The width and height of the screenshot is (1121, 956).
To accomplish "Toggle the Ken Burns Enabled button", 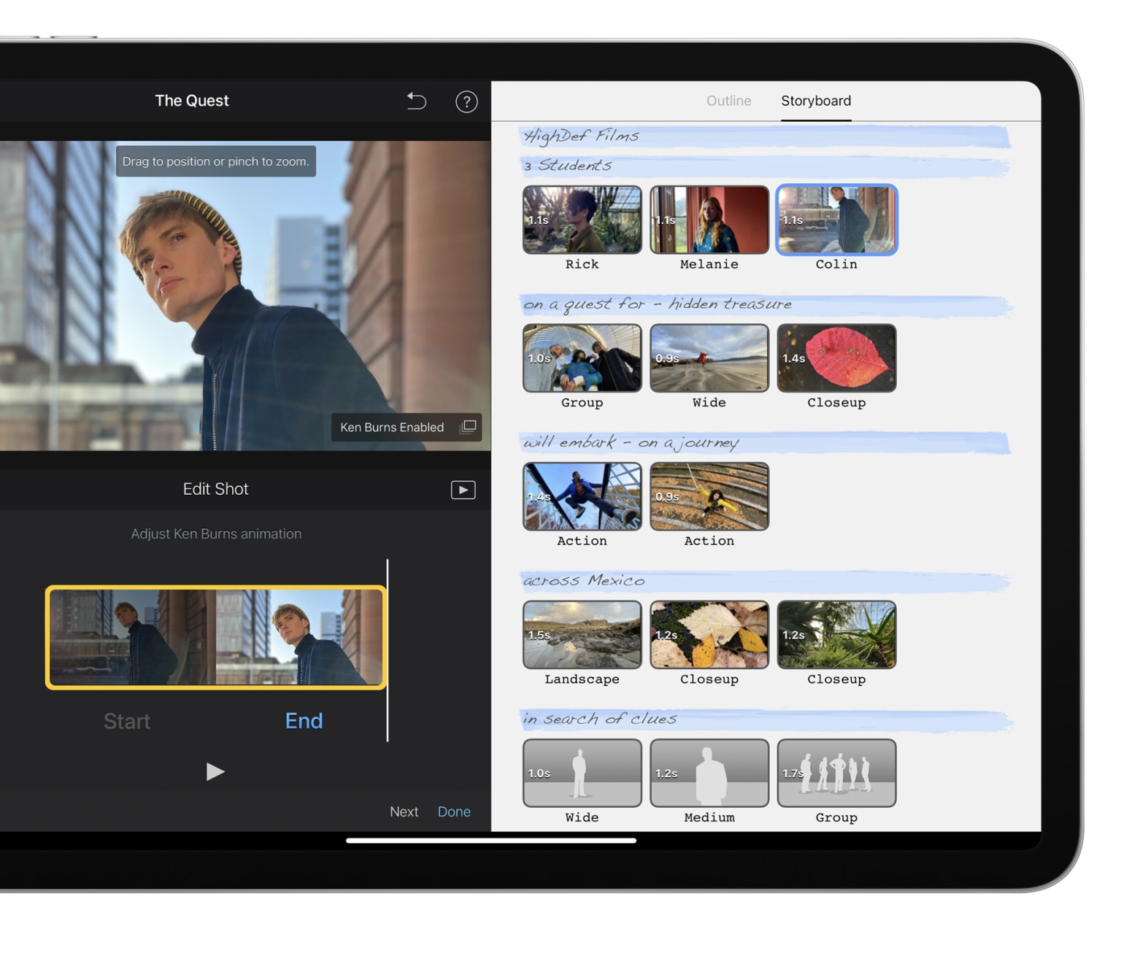I will tap(407, 427).
